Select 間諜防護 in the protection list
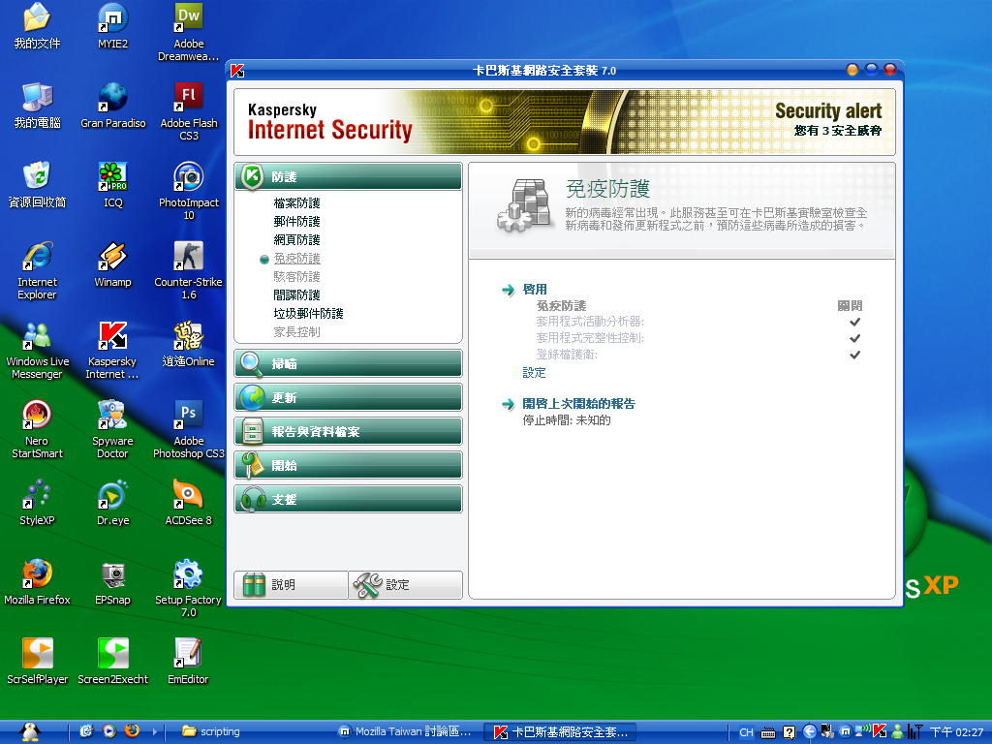 [x=296, y=294]
